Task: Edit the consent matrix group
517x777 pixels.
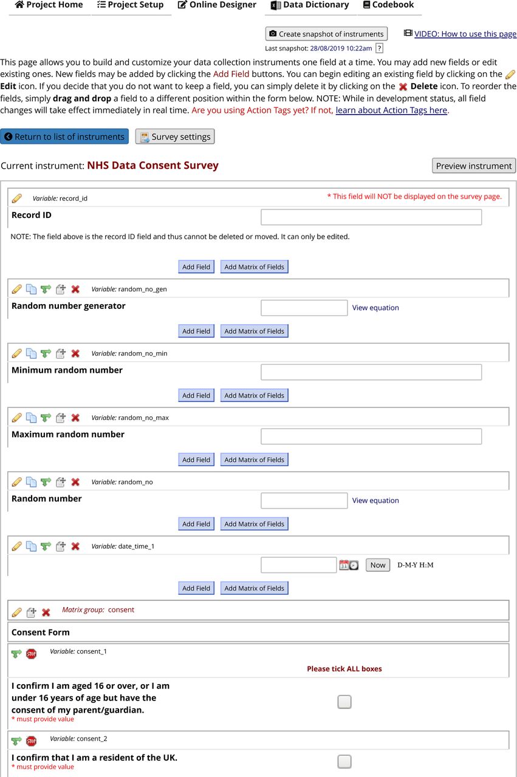Action: tap(17, 612)
